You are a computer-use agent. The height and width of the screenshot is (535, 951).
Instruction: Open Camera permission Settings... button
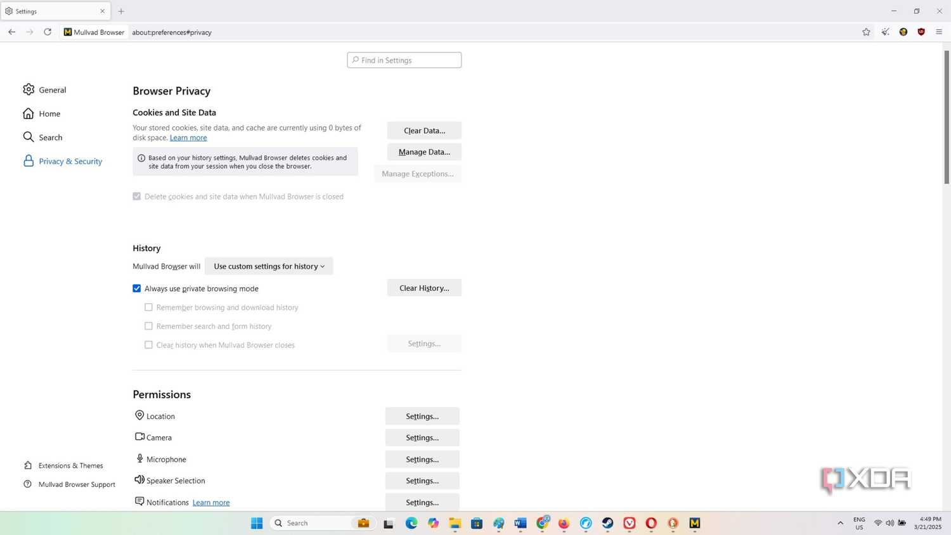point(422,437)
